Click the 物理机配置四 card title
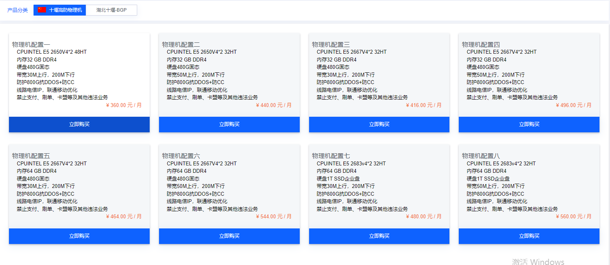Viewport: 610px width, 265px height. [481, 44]
